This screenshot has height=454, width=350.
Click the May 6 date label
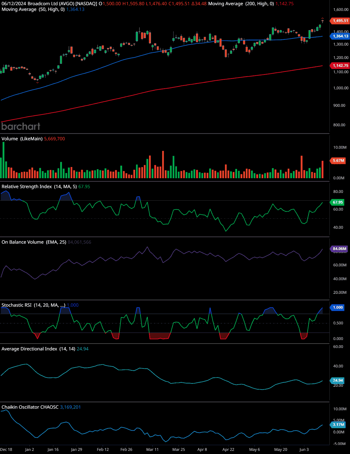point(255,449)
